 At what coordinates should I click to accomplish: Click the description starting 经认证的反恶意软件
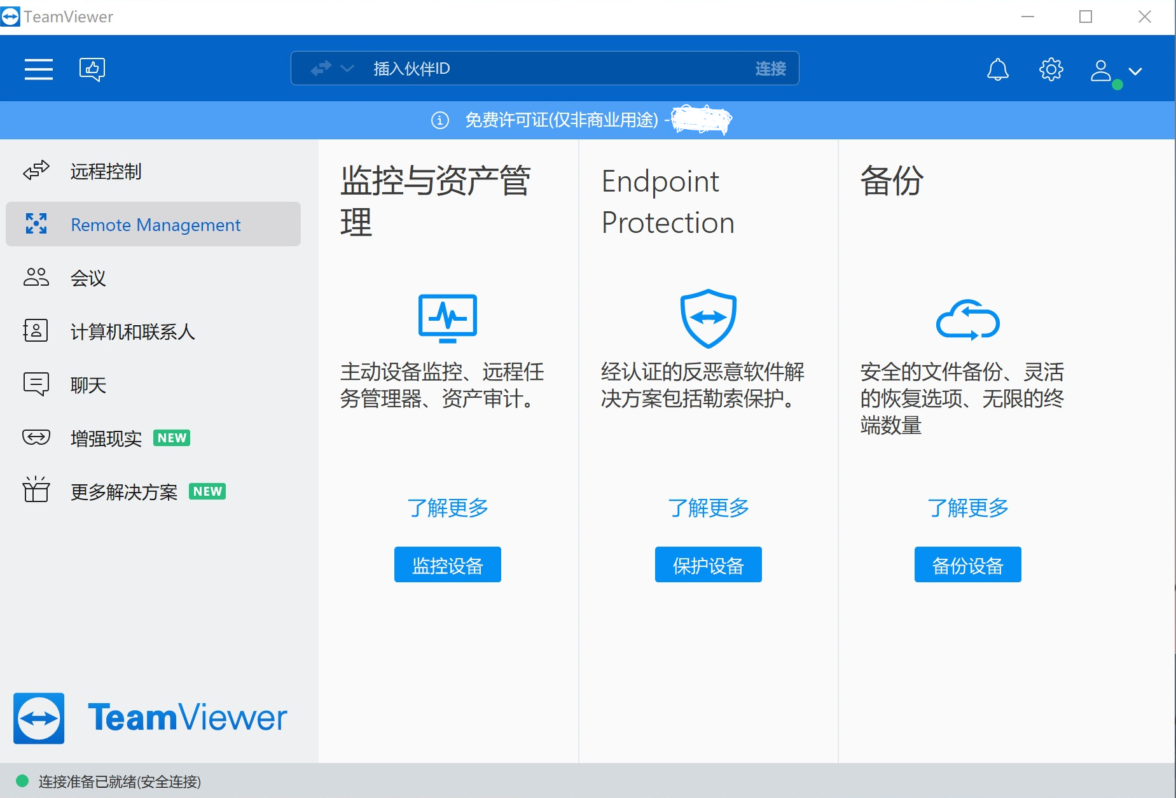click(x=703, y=385)
